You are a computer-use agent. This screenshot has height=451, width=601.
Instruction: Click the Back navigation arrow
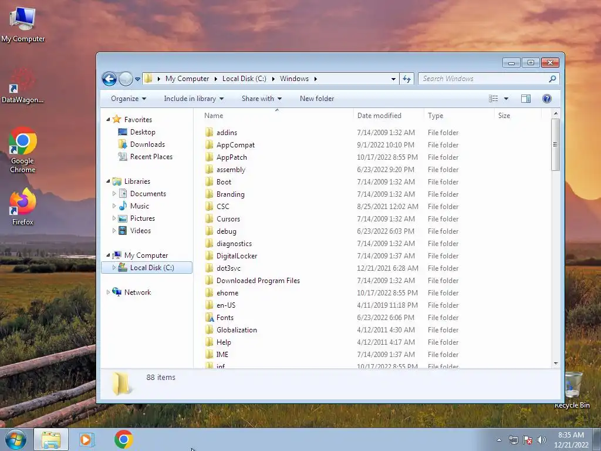(x=109, y=79)
